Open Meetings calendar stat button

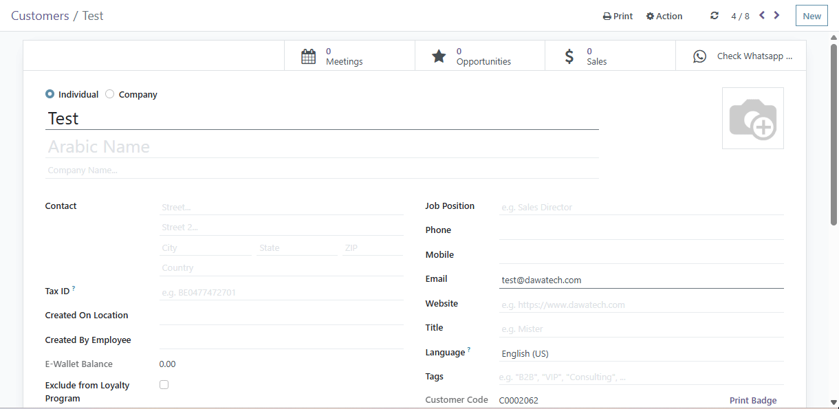[349, 56]
